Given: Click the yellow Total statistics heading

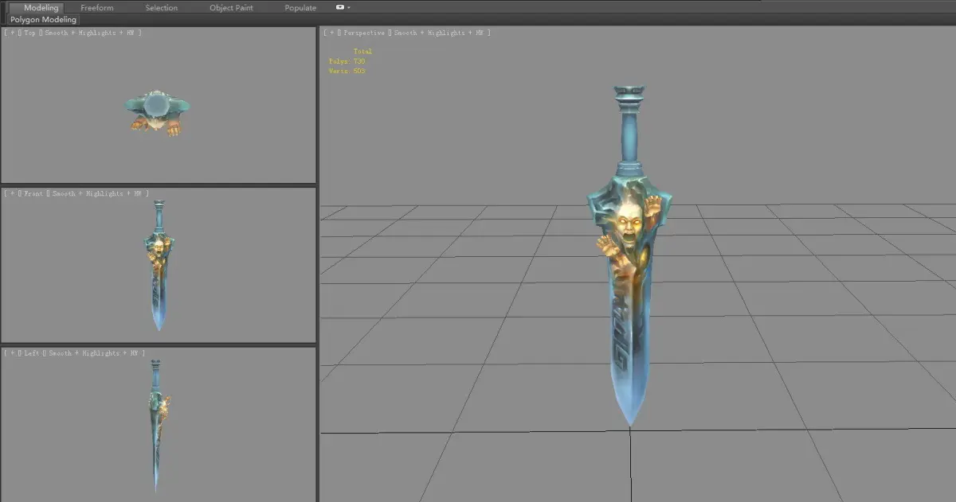Looking at the screenshot, I should [x=362, y=52].
